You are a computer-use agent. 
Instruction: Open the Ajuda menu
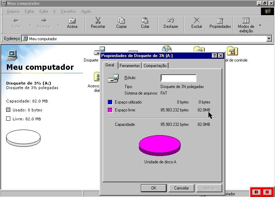(x=86, y=11)
